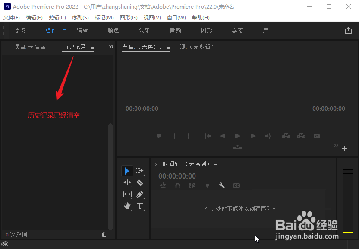Select the Track Select Forward tool

click(139, 171)
